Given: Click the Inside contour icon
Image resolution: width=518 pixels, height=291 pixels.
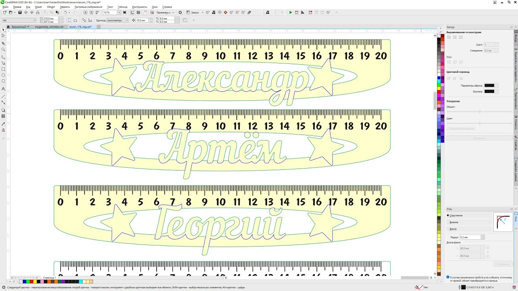Looking at the screenshot, I should click(455, 37).
